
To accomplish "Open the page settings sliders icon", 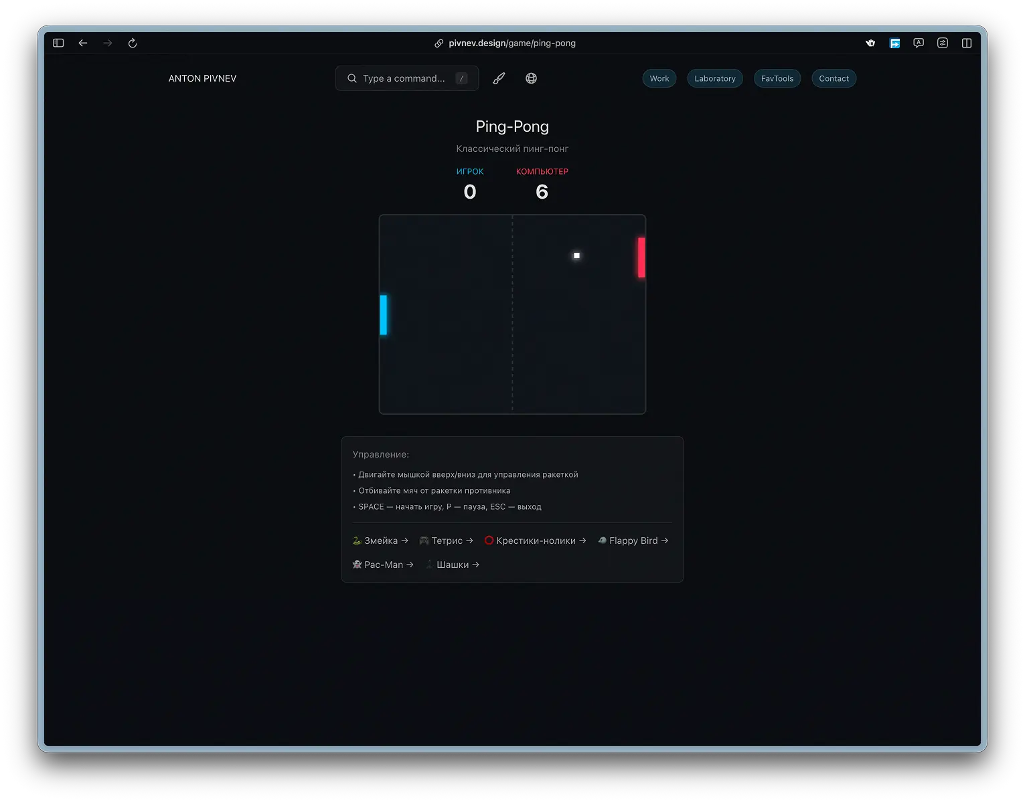I will coord(943,43).
